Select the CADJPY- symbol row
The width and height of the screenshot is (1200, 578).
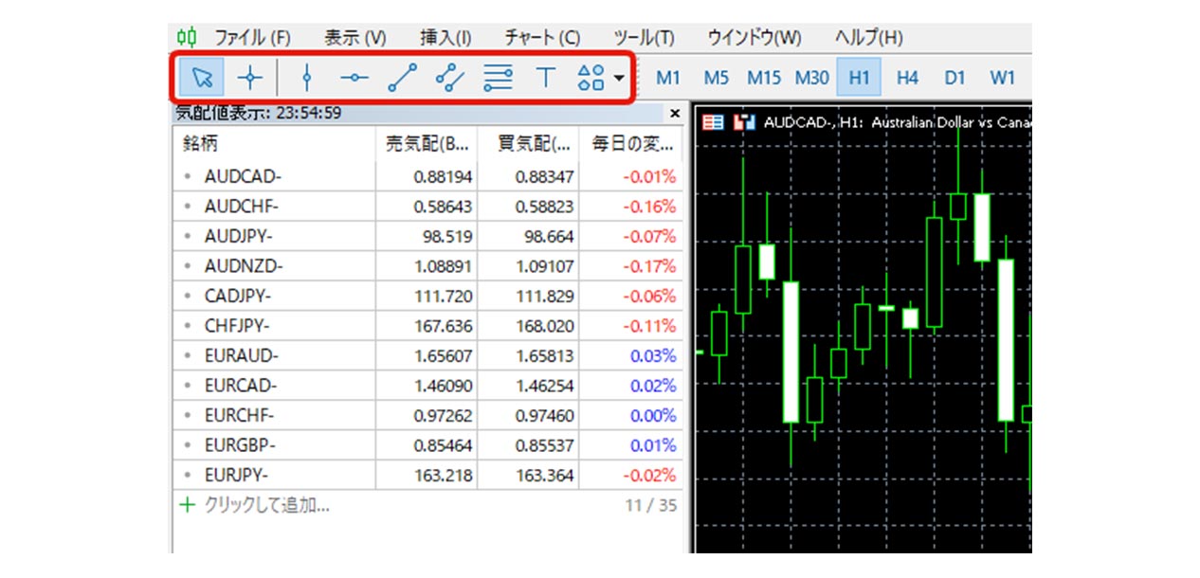(x=427, y=296)
